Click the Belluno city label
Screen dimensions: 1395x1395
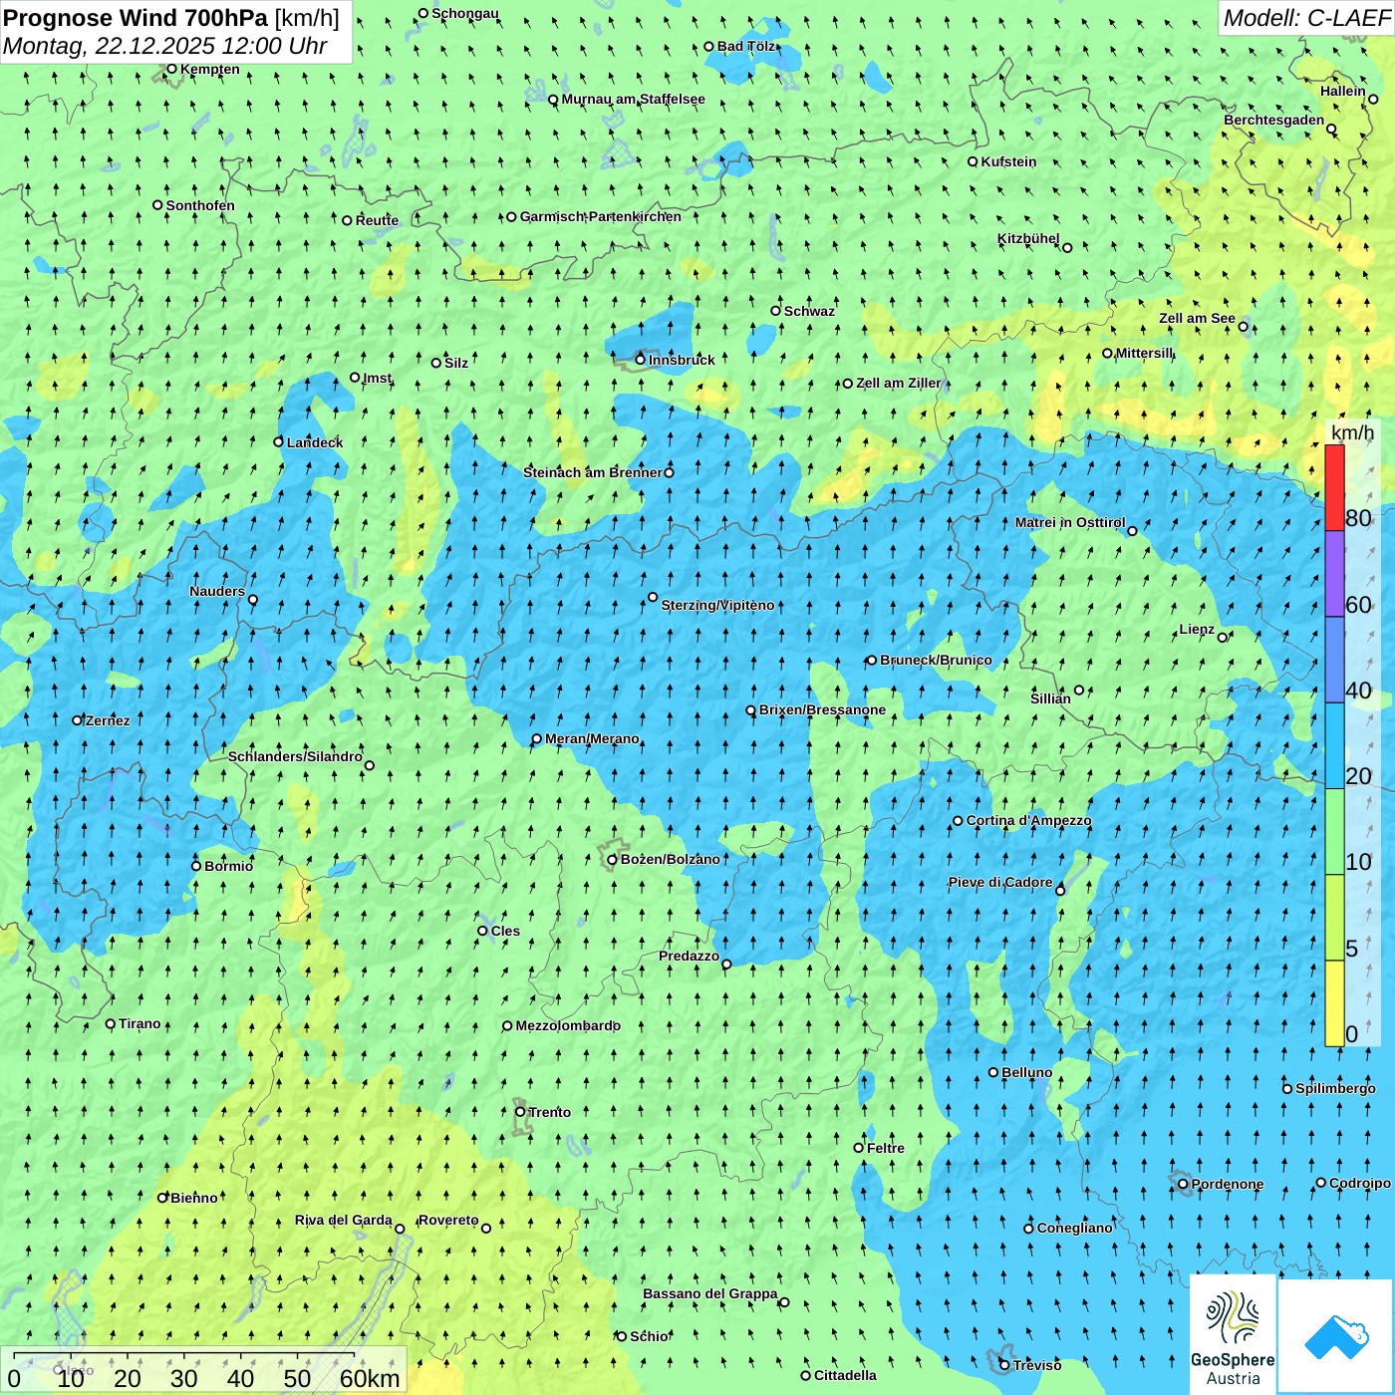tap(1026, 1072)
